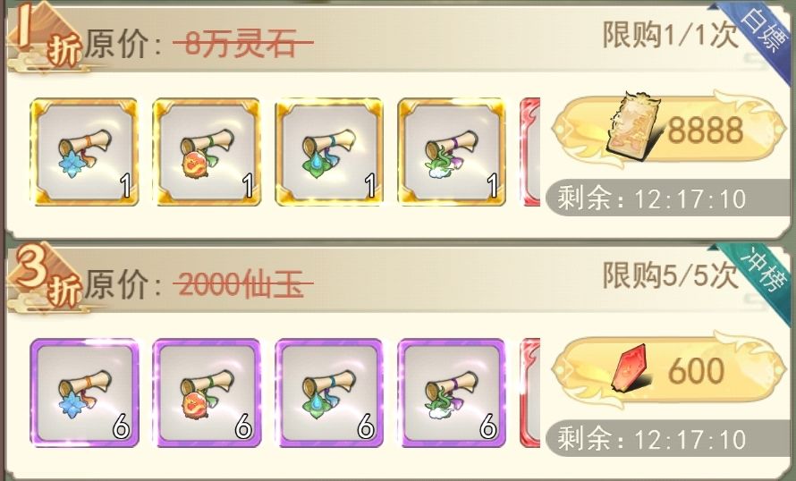Image resolution: width=796 pixels, height=481 pixels.
Task: Select the purple-green vine scroll in the gold row
Action: [452, 152]
